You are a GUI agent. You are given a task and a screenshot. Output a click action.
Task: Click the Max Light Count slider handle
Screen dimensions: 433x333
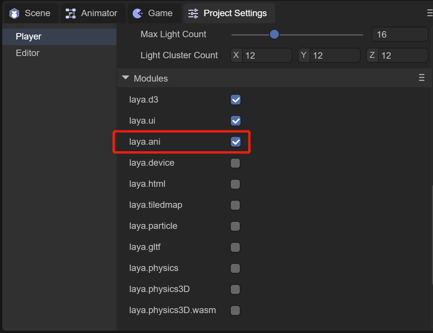(274, 35)
